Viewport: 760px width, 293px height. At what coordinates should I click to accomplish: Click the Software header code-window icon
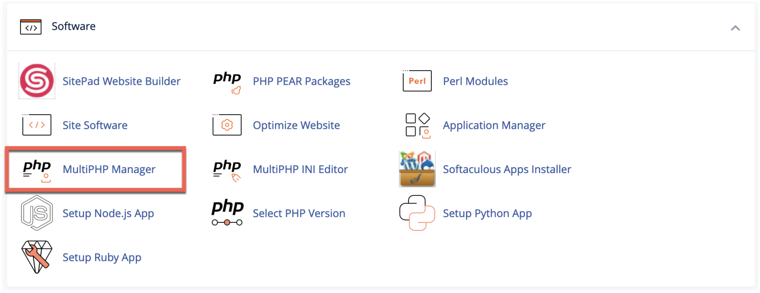click(31, 27)
